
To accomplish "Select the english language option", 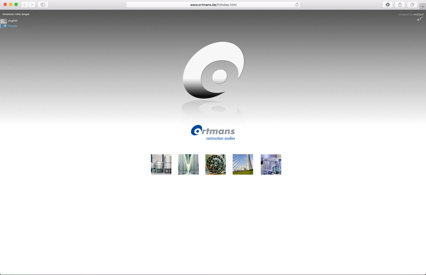I will click(x=13, y=21).
